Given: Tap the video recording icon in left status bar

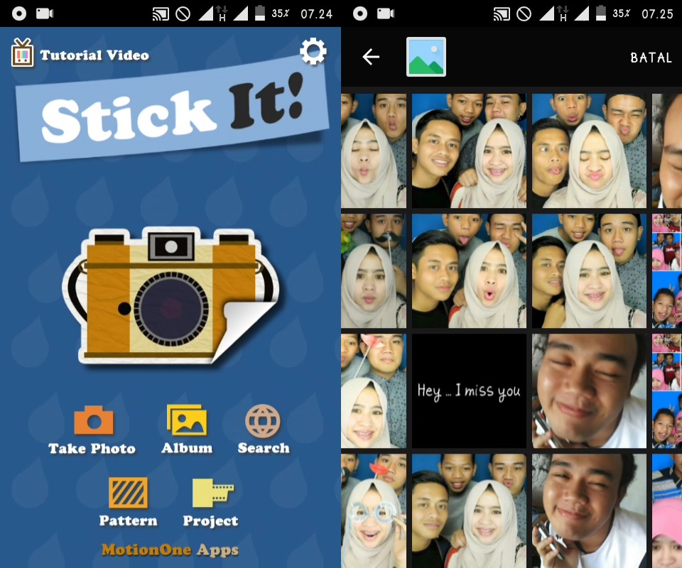Looking at the screenshot, I should 44,13.
